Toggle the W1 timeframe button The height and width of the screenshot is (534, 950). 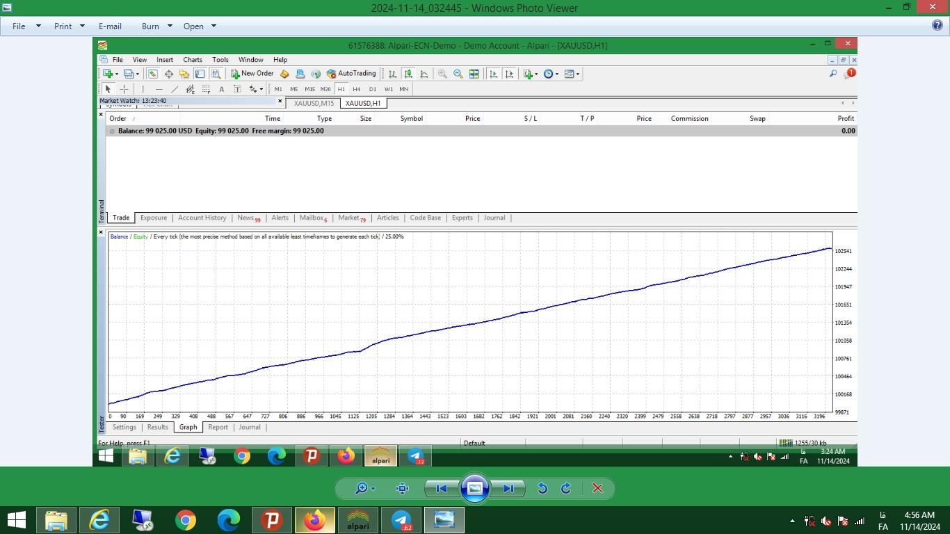(x=389, y=89)
